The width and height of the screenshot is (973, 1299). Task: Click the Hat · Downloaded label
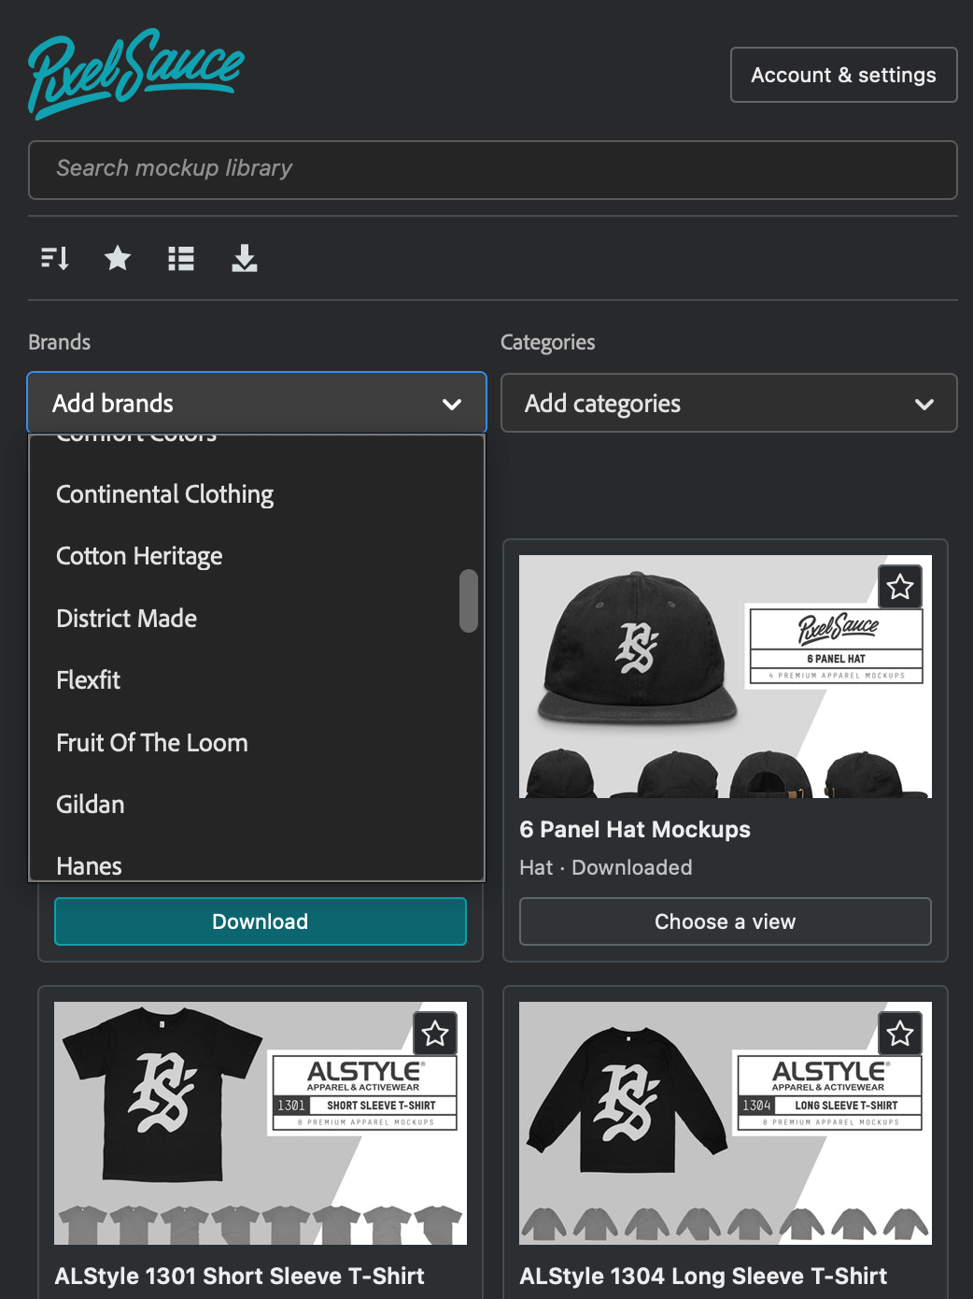(x=606, y=868)
